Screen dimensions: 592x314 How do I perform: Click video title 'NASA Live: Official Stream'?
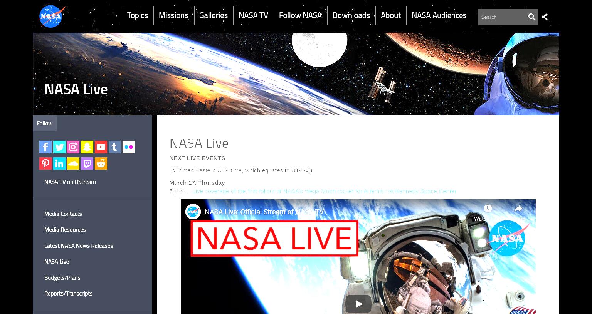264,212
